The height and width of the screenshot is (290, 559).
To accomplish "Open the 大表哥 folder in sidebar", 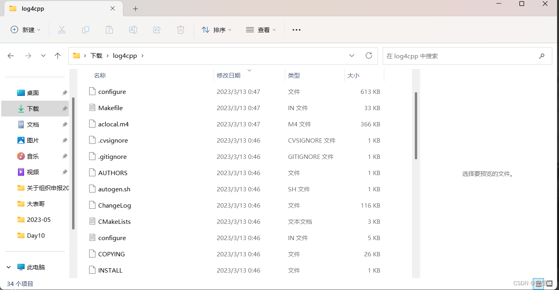I will coord(35,204).
